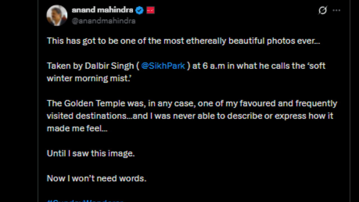Screen dimensions: 359x202
Task: Click the line 'made me feel...'
Action: [x=77, y=128]
